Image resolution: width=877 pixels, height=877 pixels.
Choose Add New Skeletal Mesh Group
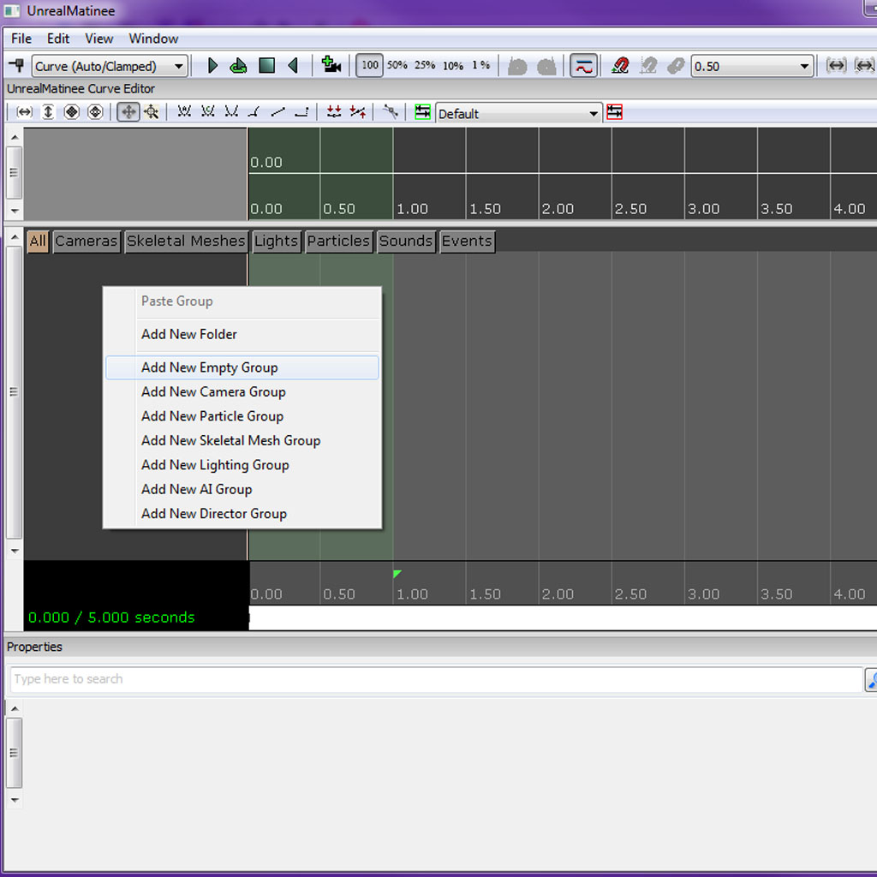(242, 441)
